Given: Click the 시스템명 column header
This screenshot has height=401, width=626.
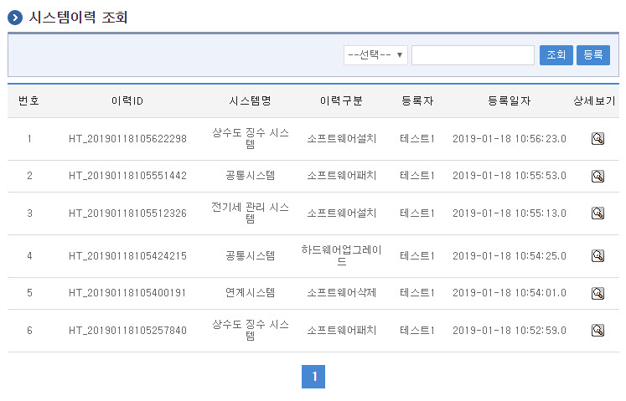Looking at the screenshot, I should 250,100.
